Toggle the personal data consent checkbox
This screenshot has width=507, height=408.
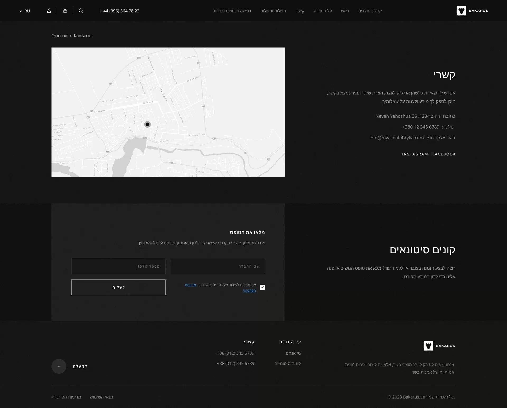point(262,287)
